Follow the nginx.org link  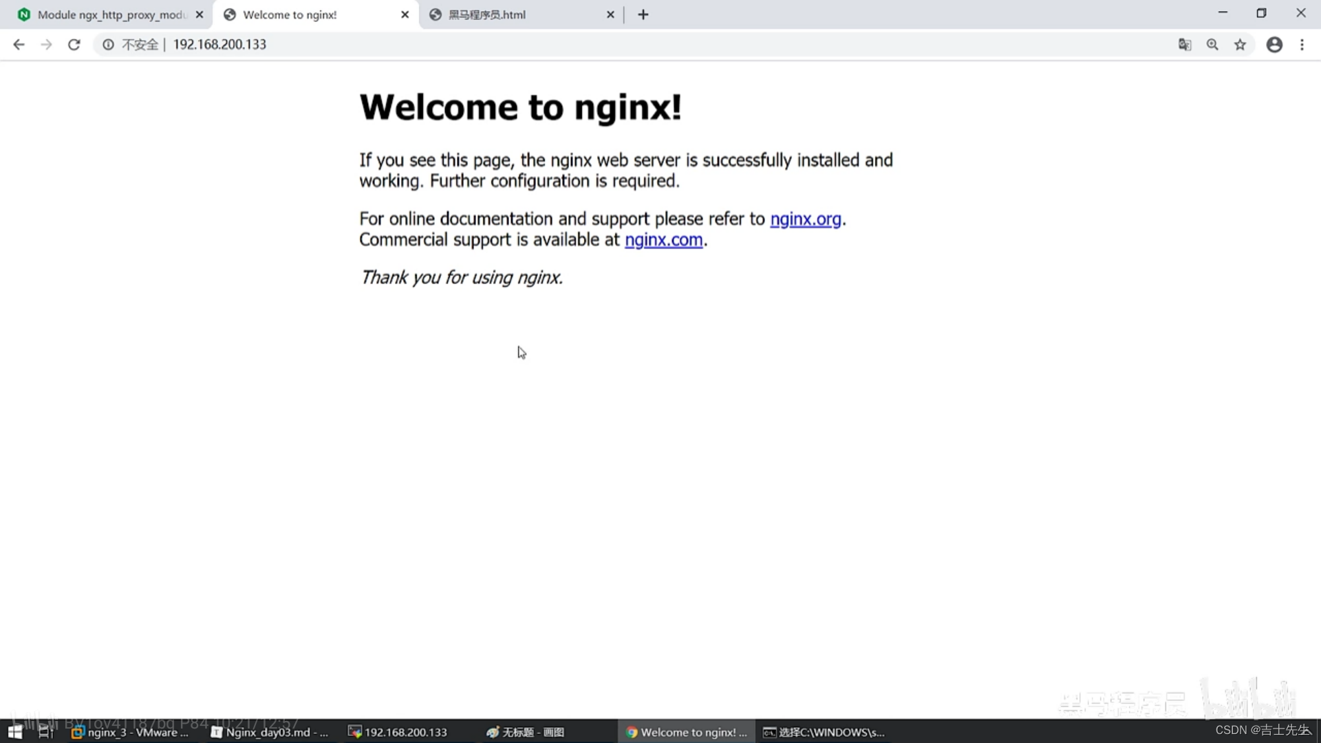[805, 219]
